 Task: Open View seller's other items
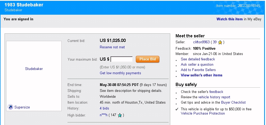click(201, 75)
